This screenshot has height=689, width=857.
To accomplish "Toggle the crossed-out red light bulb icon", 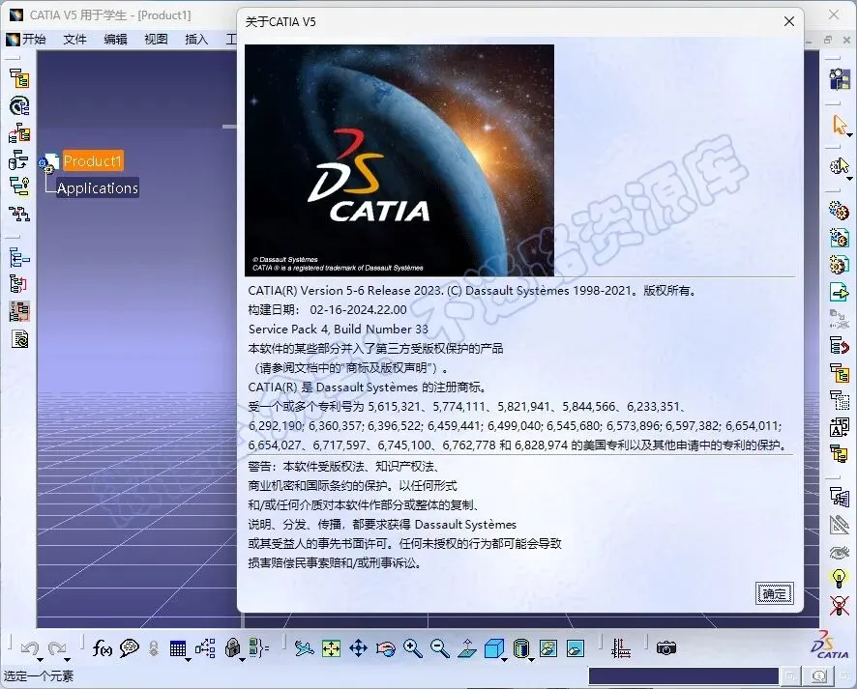I will pos(839,605).
